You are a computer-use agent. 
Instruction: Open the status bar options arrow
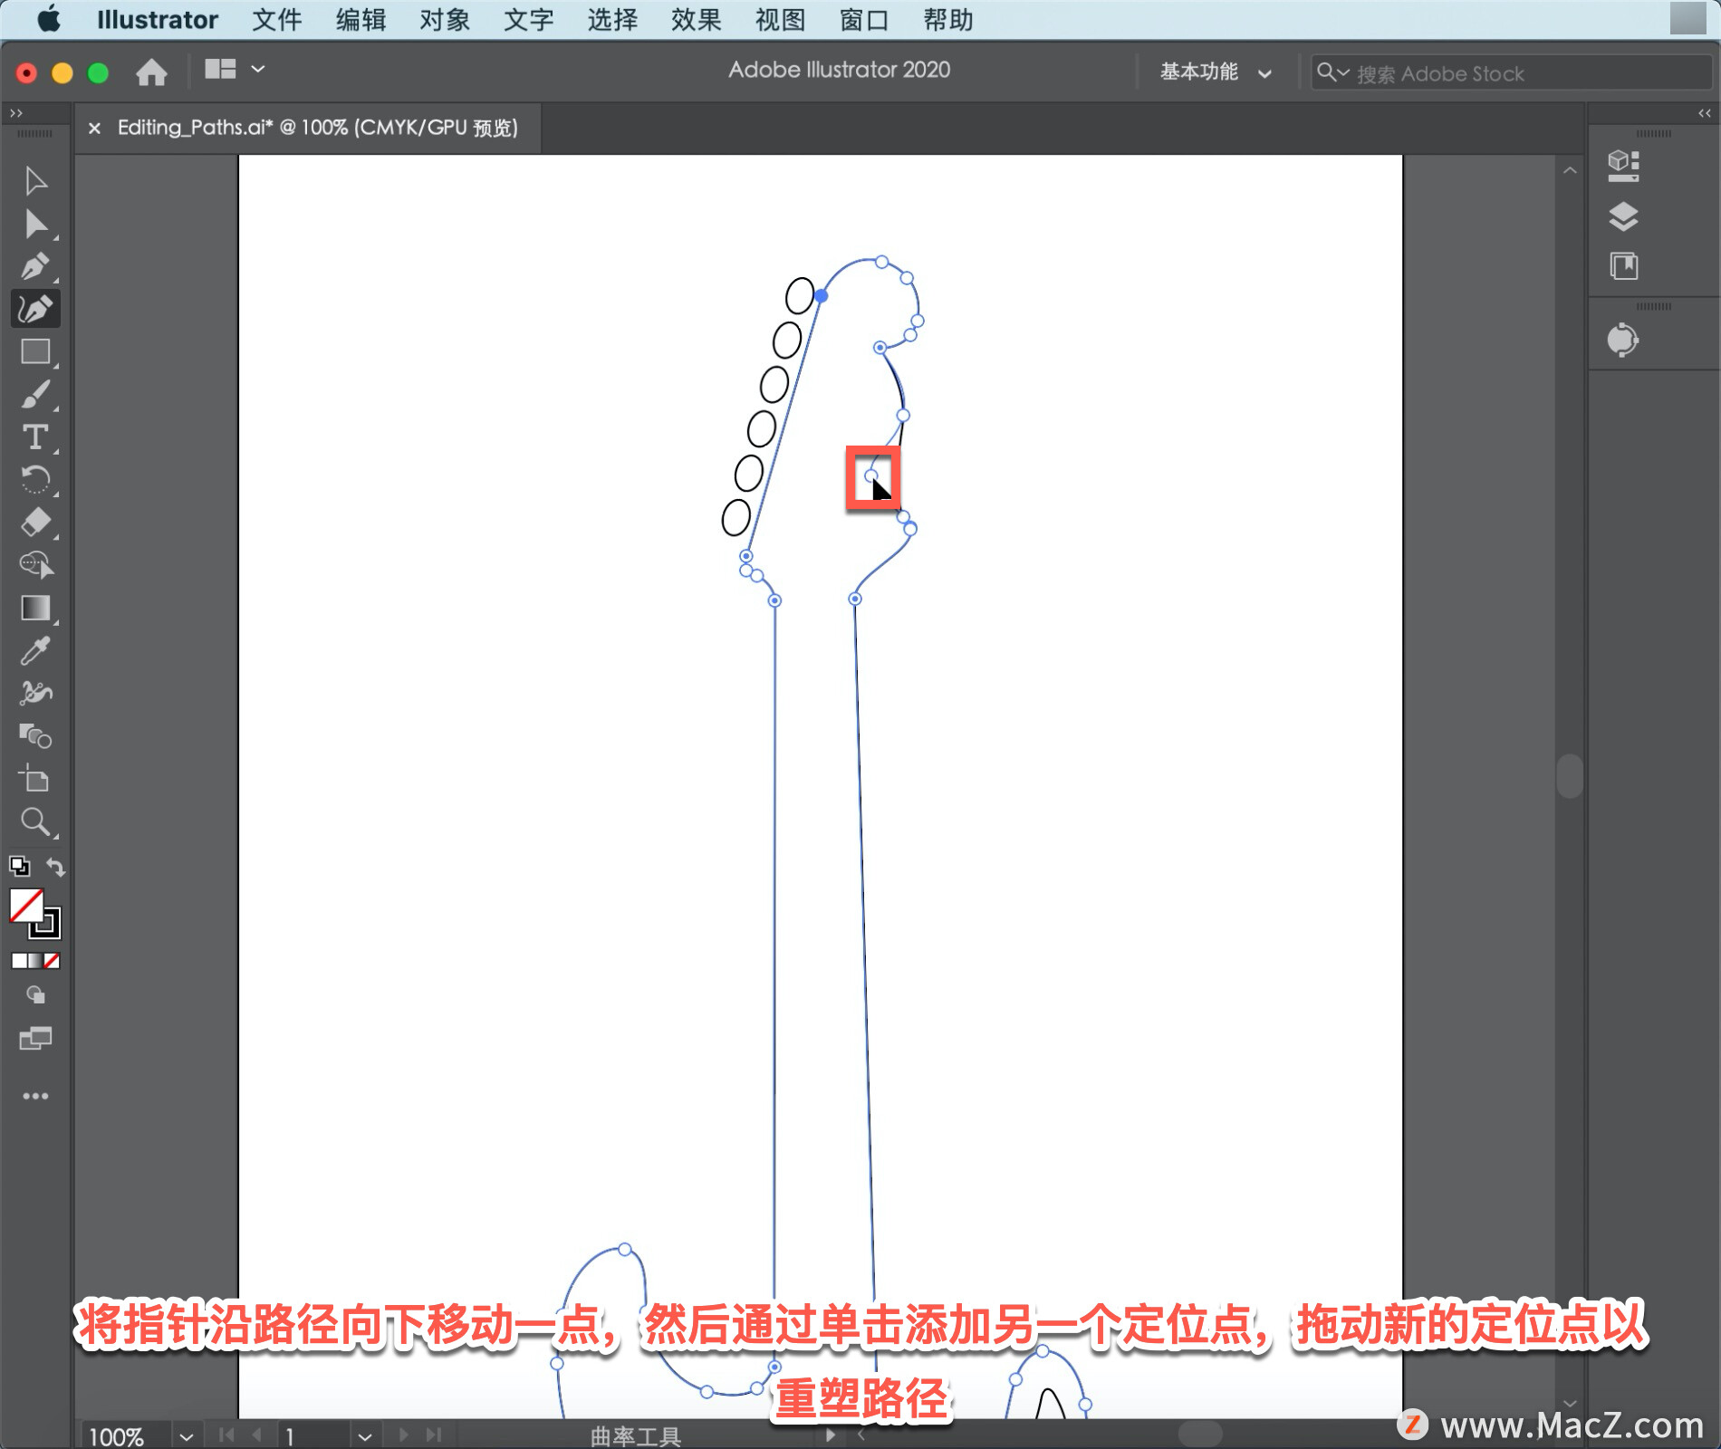click(830, 1435)
